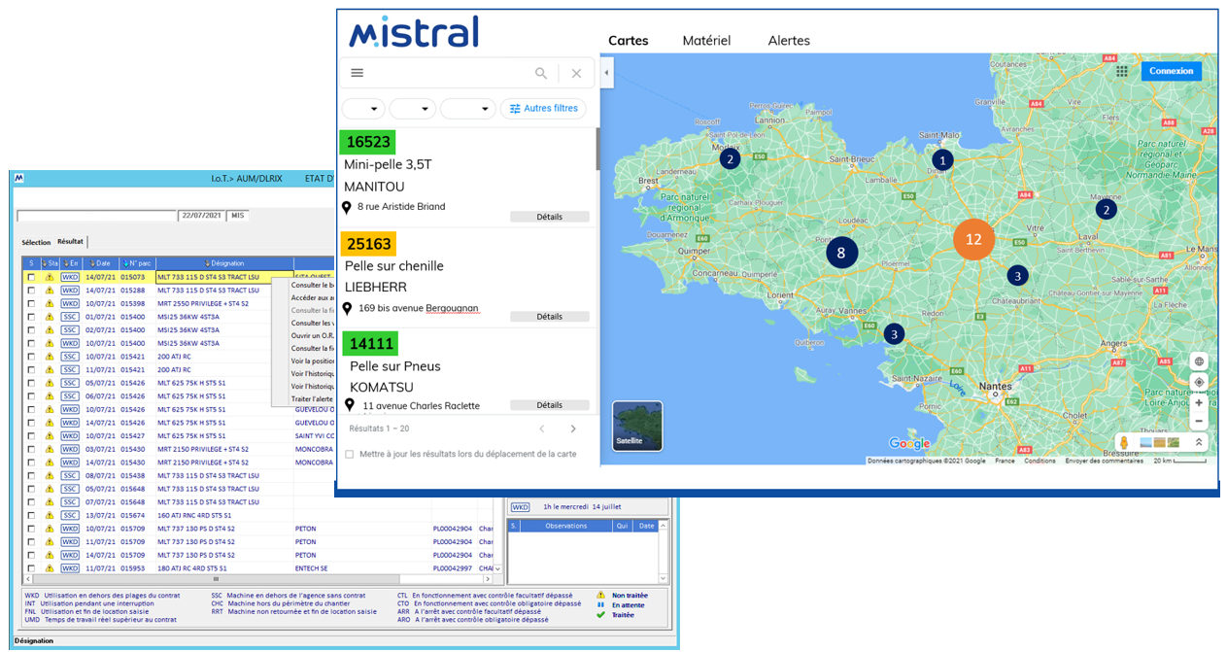
Task: Click into the Mistral search input field
Action: point(449,73)
